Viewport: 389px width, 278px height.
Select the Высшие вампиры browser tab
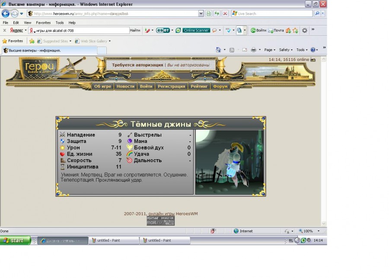[50, 51]
